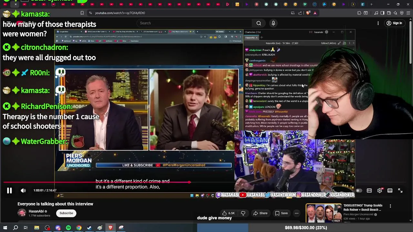Click the magnifier search button
The width and height of the screenshot is (413, 232).
(x=259, y=23)
